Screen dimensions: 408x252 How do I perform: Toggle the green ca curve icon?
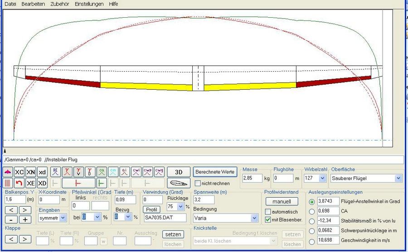coord(102,172)
